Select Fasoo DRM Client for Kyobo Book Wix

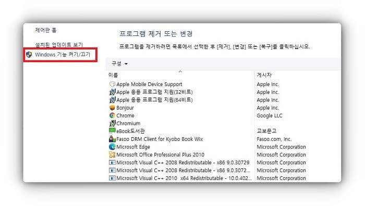160,139
